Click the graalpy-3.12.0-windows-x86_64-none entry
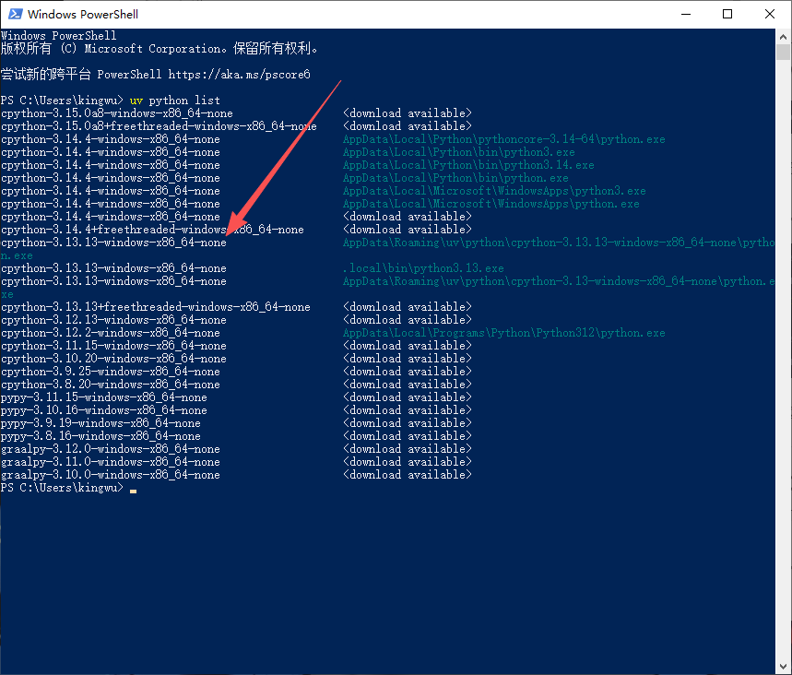792x675 pixels. point(110,449)
